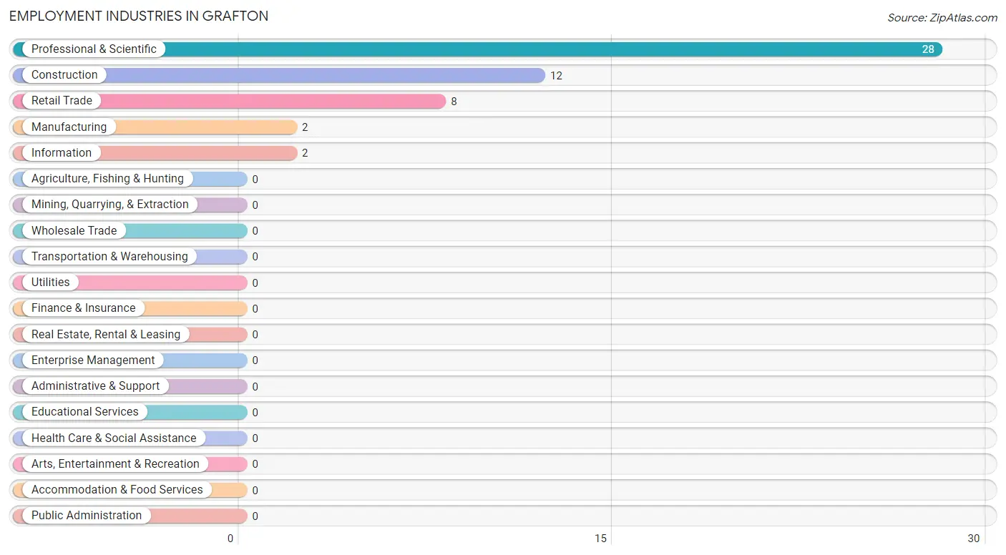Click the Source: ZipAtlas.com credit

point(942,18)
